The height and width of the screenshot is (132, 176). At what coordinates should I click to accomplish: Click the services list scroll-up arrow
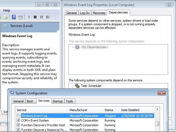click(x=157, y=109)
